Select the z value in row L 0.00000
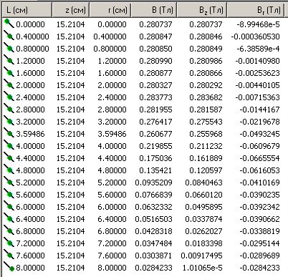 [70, 24]
